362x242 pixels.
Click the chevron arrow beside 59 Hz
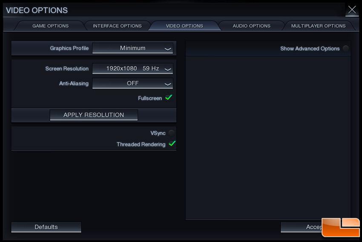168,69
